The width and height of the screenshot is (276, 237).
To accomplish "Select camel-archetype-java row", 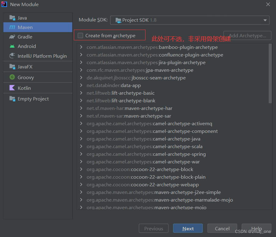I will (173, 139).
